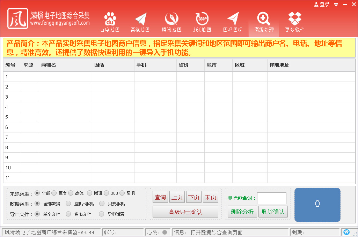Open the 图吧图标 navigation icon
358x237 pixels.
pos(233,19)
